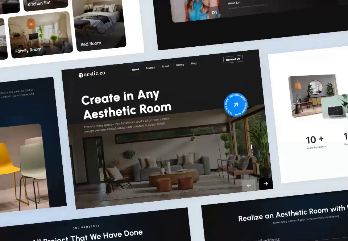Select the About navigation item
This screenshot has width=348, height=241.
click(x=165, y=66)
